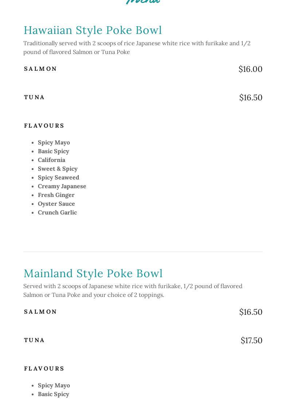Click the TUNA label under Hawaiian Style
Screen dimensions: 286x399
(x=34, y=97)
